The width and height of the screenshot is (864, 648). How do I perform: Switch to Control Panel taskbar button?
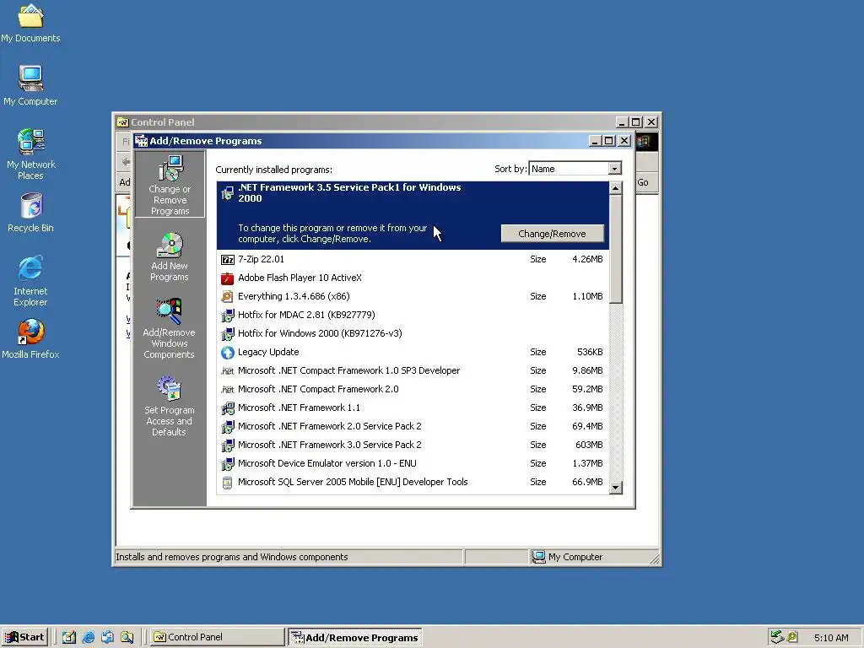click(x=218, y=637)
